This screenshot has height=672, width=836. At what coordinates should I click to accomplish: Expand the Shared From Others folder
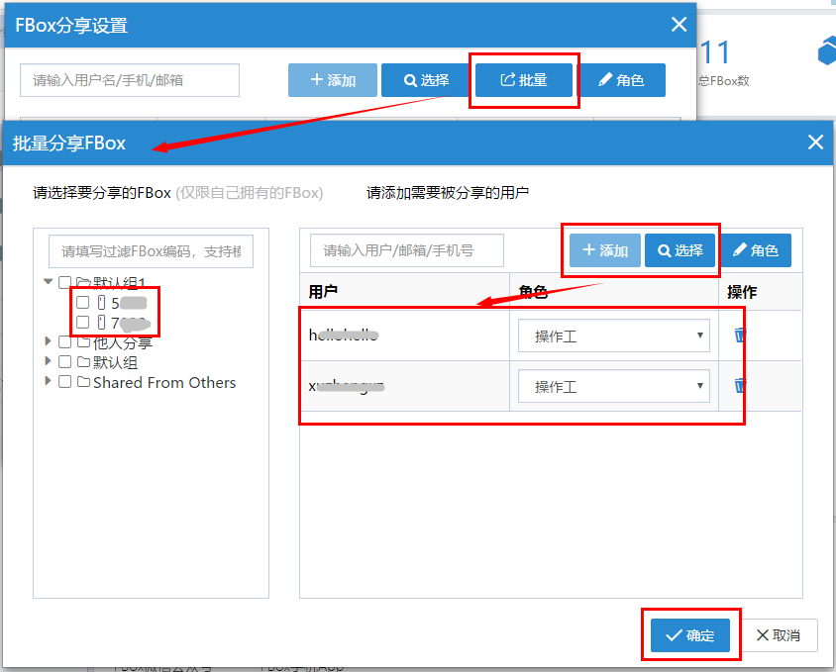[49, 382]
